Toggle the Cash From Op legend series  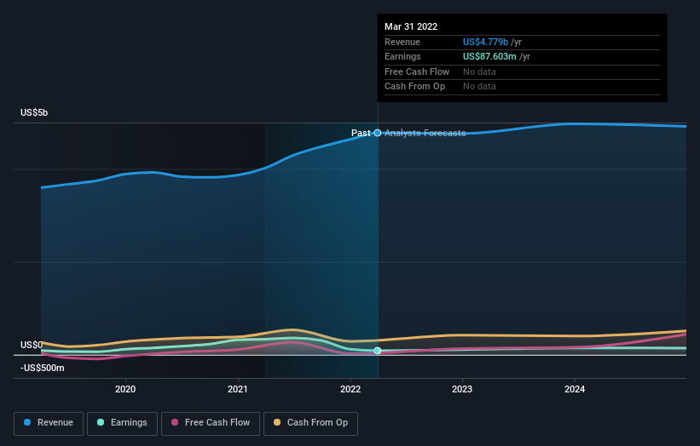[310, 423]
